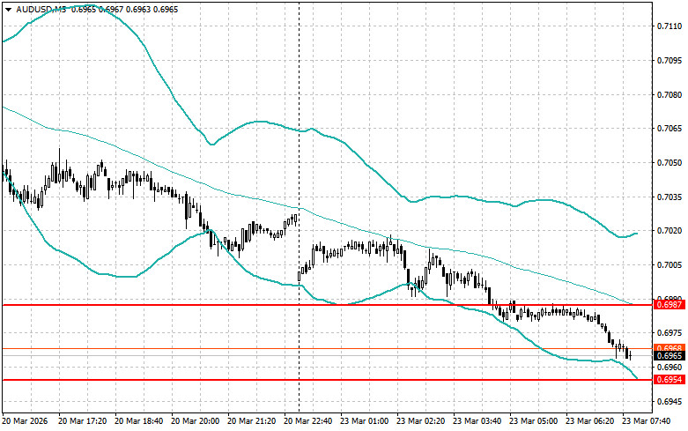
Task: Select the red 0.6954 price tag
Action: click(x=669, y=380)
